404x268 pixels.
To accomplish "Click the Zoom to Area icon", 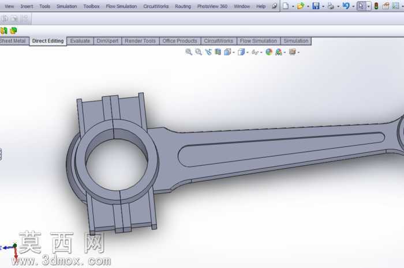I will tap(199, 52).
